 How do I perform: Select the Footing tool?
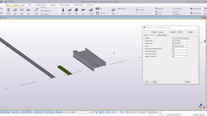(91, 11)
